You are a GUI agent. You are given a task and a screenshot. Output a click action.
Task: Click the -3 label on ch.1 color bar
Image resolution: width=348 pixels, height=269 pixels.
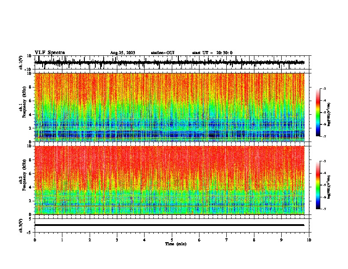tap(324, 89)
